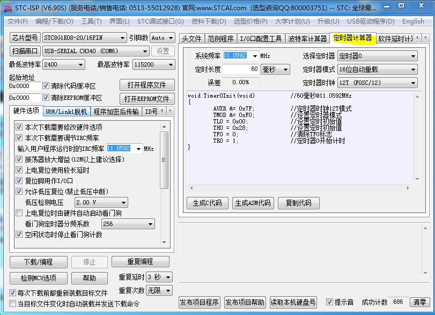435x315 pixels.
Task: Toggle 本次下载需要修改硬件选项 checkbox
Action: point(19,127)
